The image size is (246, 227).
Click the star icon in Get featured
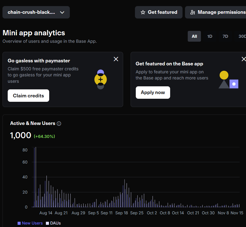[x=143, y=12]
